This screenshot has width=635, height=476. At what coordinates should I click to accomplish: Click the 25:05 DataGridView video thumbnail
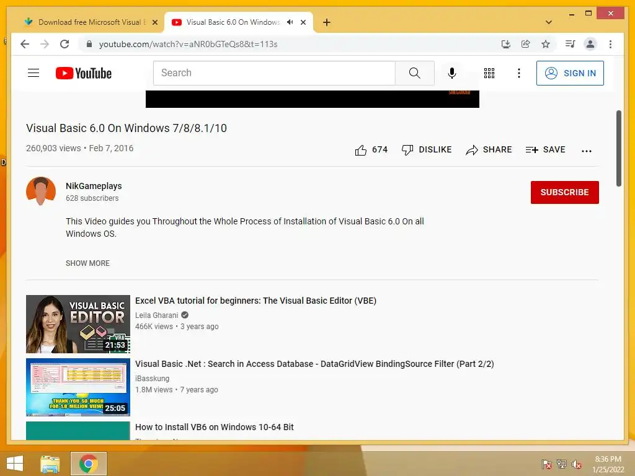[78, 387]
